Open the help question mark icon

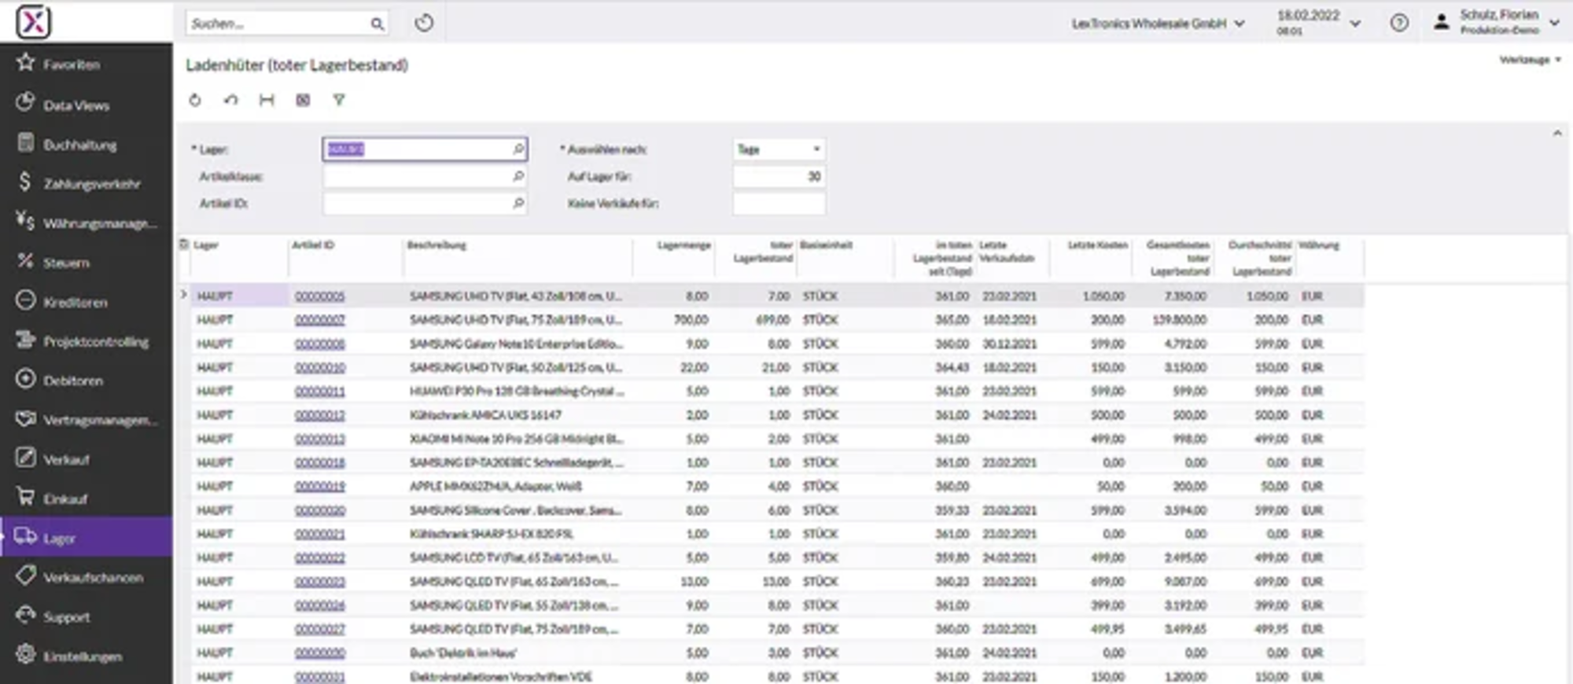(1399, 23)
